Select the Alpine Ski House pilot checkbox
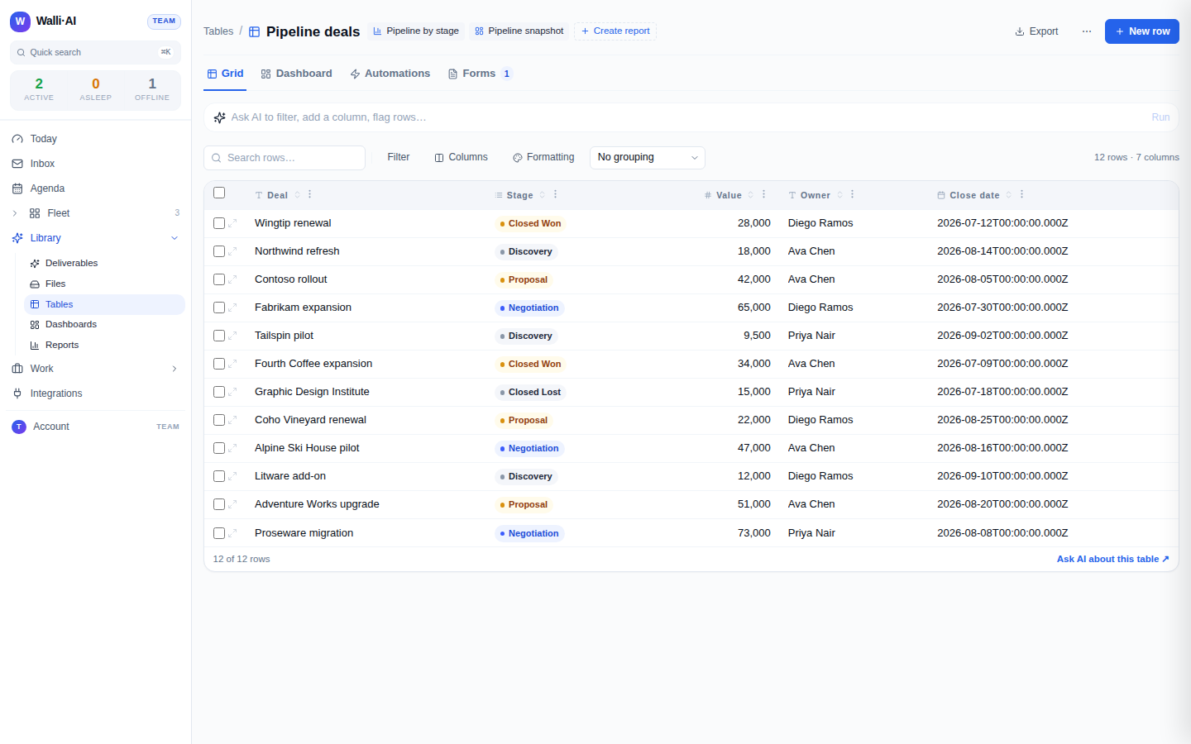1191x744 pixels. 219,448
